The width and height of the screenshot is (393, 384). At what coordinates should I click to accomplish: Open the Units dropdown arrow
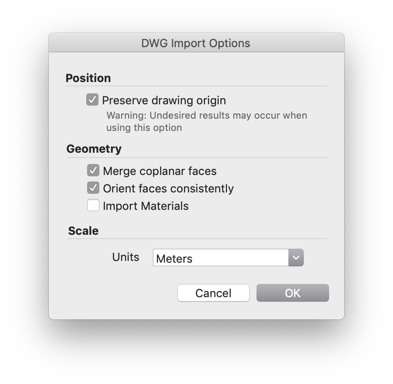click(296, 257)
